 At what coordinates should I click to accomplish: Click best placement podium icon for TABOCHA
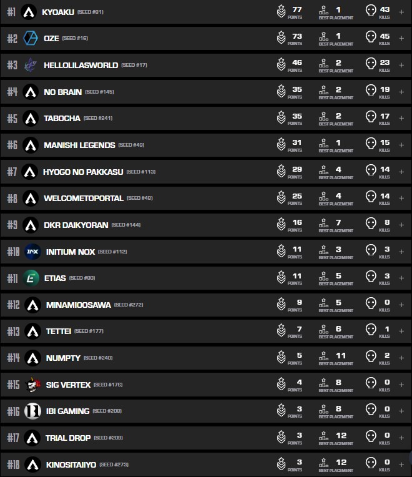tap(323, 118)
